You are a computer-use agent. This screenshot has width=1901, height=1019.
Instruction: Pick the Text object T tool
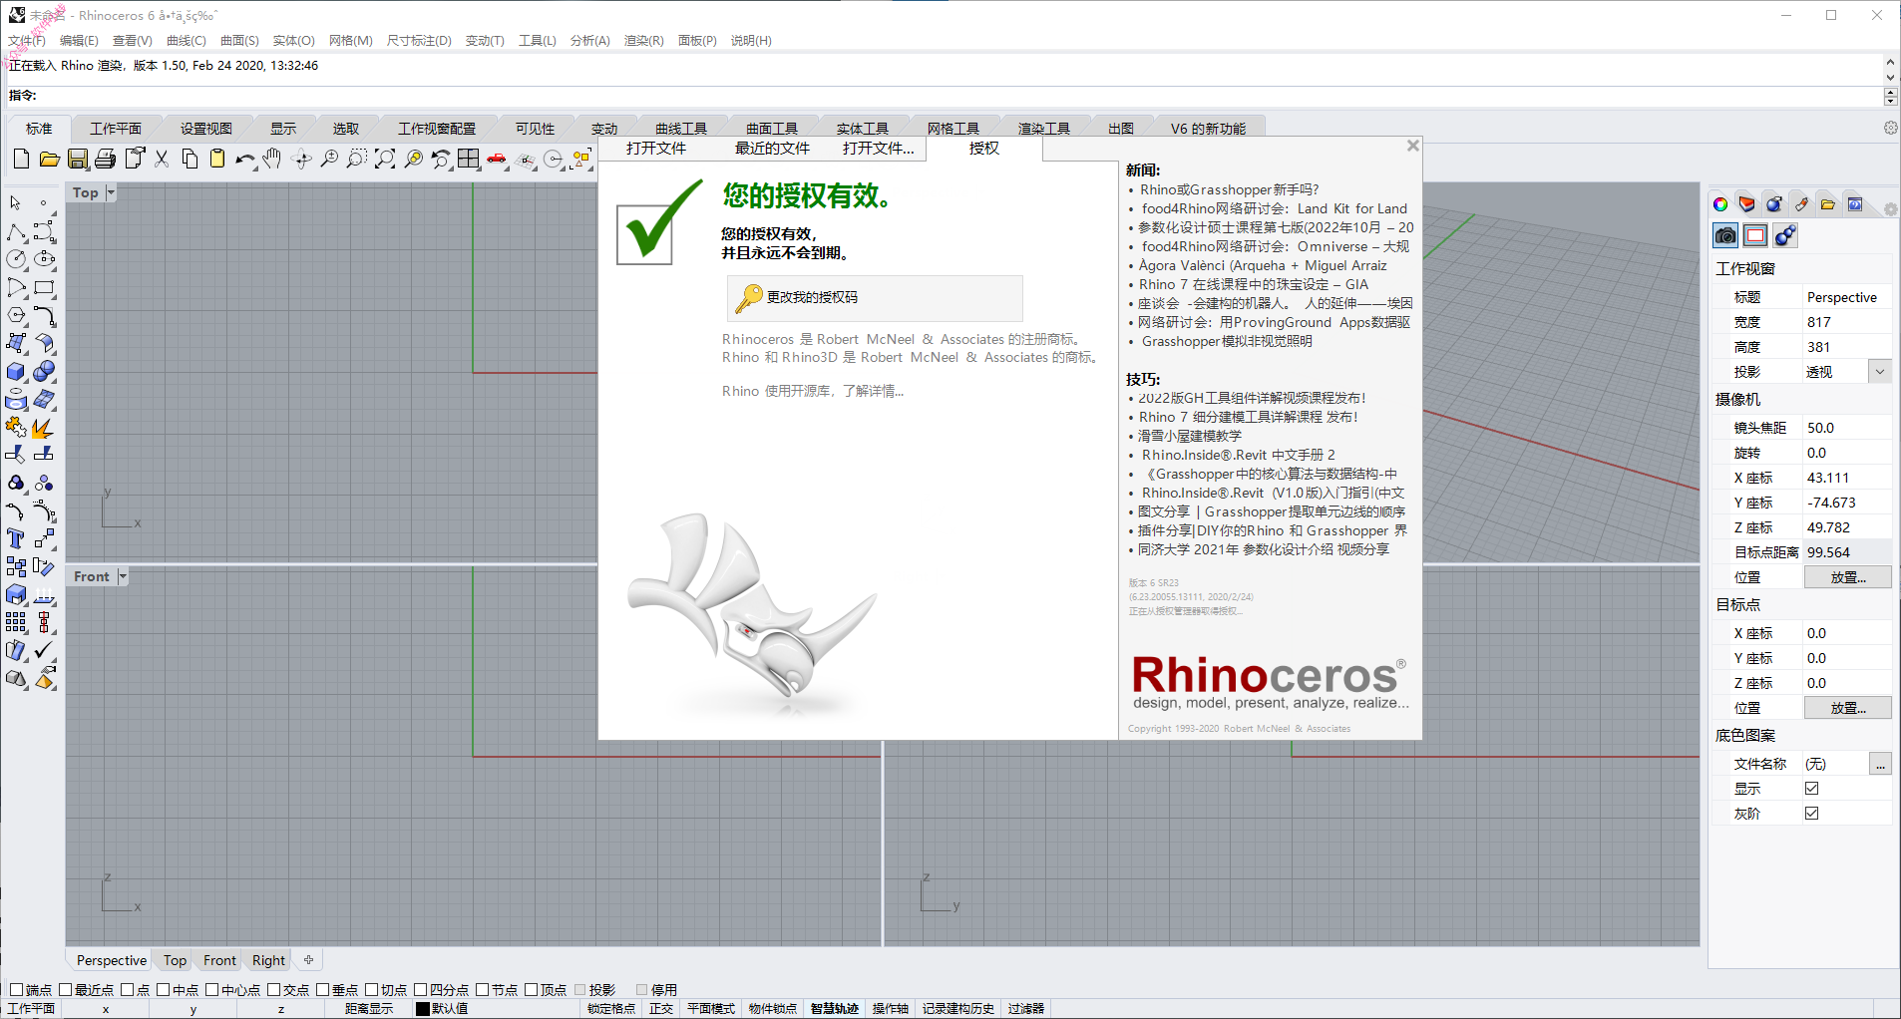tap(16, 538)
